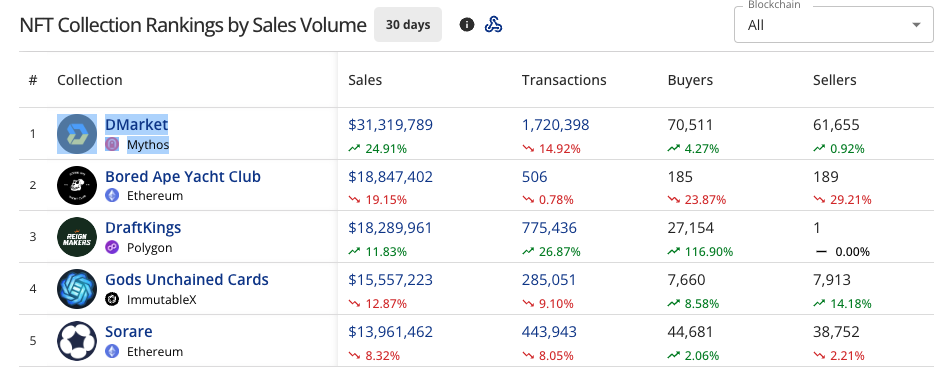952x367 pixels.
Task: Click the Collection column header
Action: click(89, 80)
